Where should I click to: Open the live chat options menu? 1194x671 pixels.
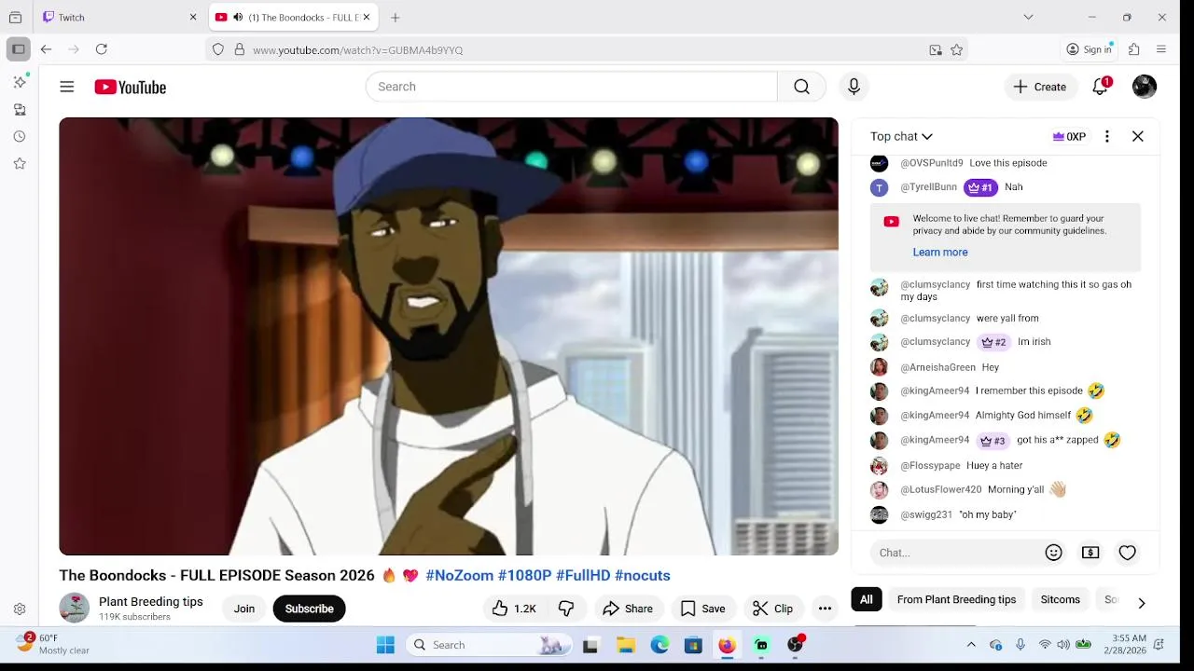[1107, 136]
